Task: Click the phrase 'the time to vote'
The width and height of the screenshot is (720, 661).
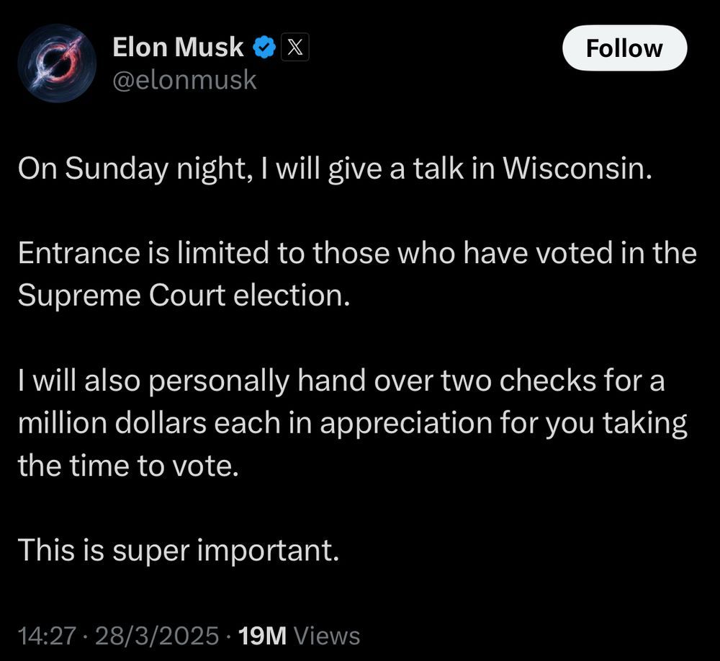Action: coord(128,466)
